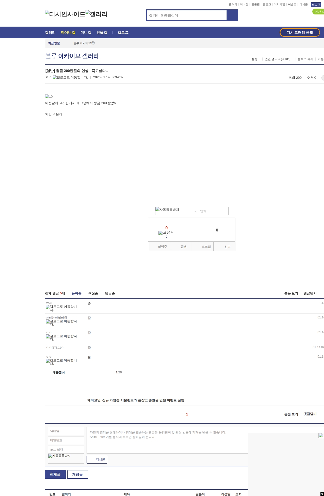Click the 디시인사이드 logo image
Screen dimensions: 324x496
pyautogui.click(x=65, y=14)
